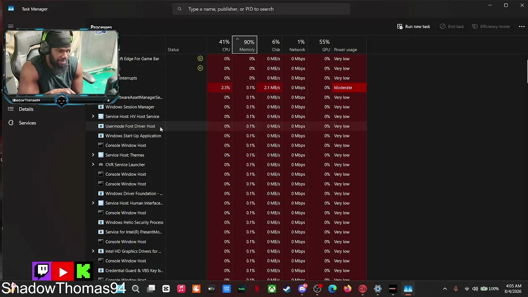The image size is (528, 297).
Task: Click suspended pause icon for Edge Game Bar
Action: [x=200, y=59]
